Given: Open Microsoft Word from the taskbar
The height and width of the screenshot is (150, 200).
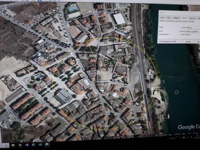Looking at the screenshot, I should point(26,145).
